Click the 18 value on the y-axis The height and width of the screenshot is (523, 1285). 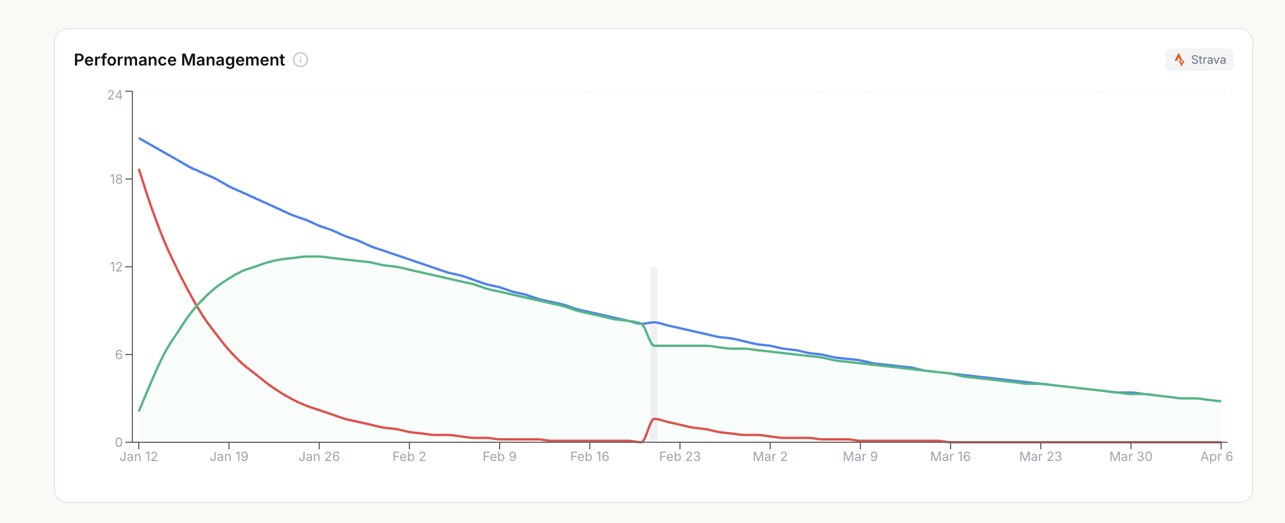point(116,180)
